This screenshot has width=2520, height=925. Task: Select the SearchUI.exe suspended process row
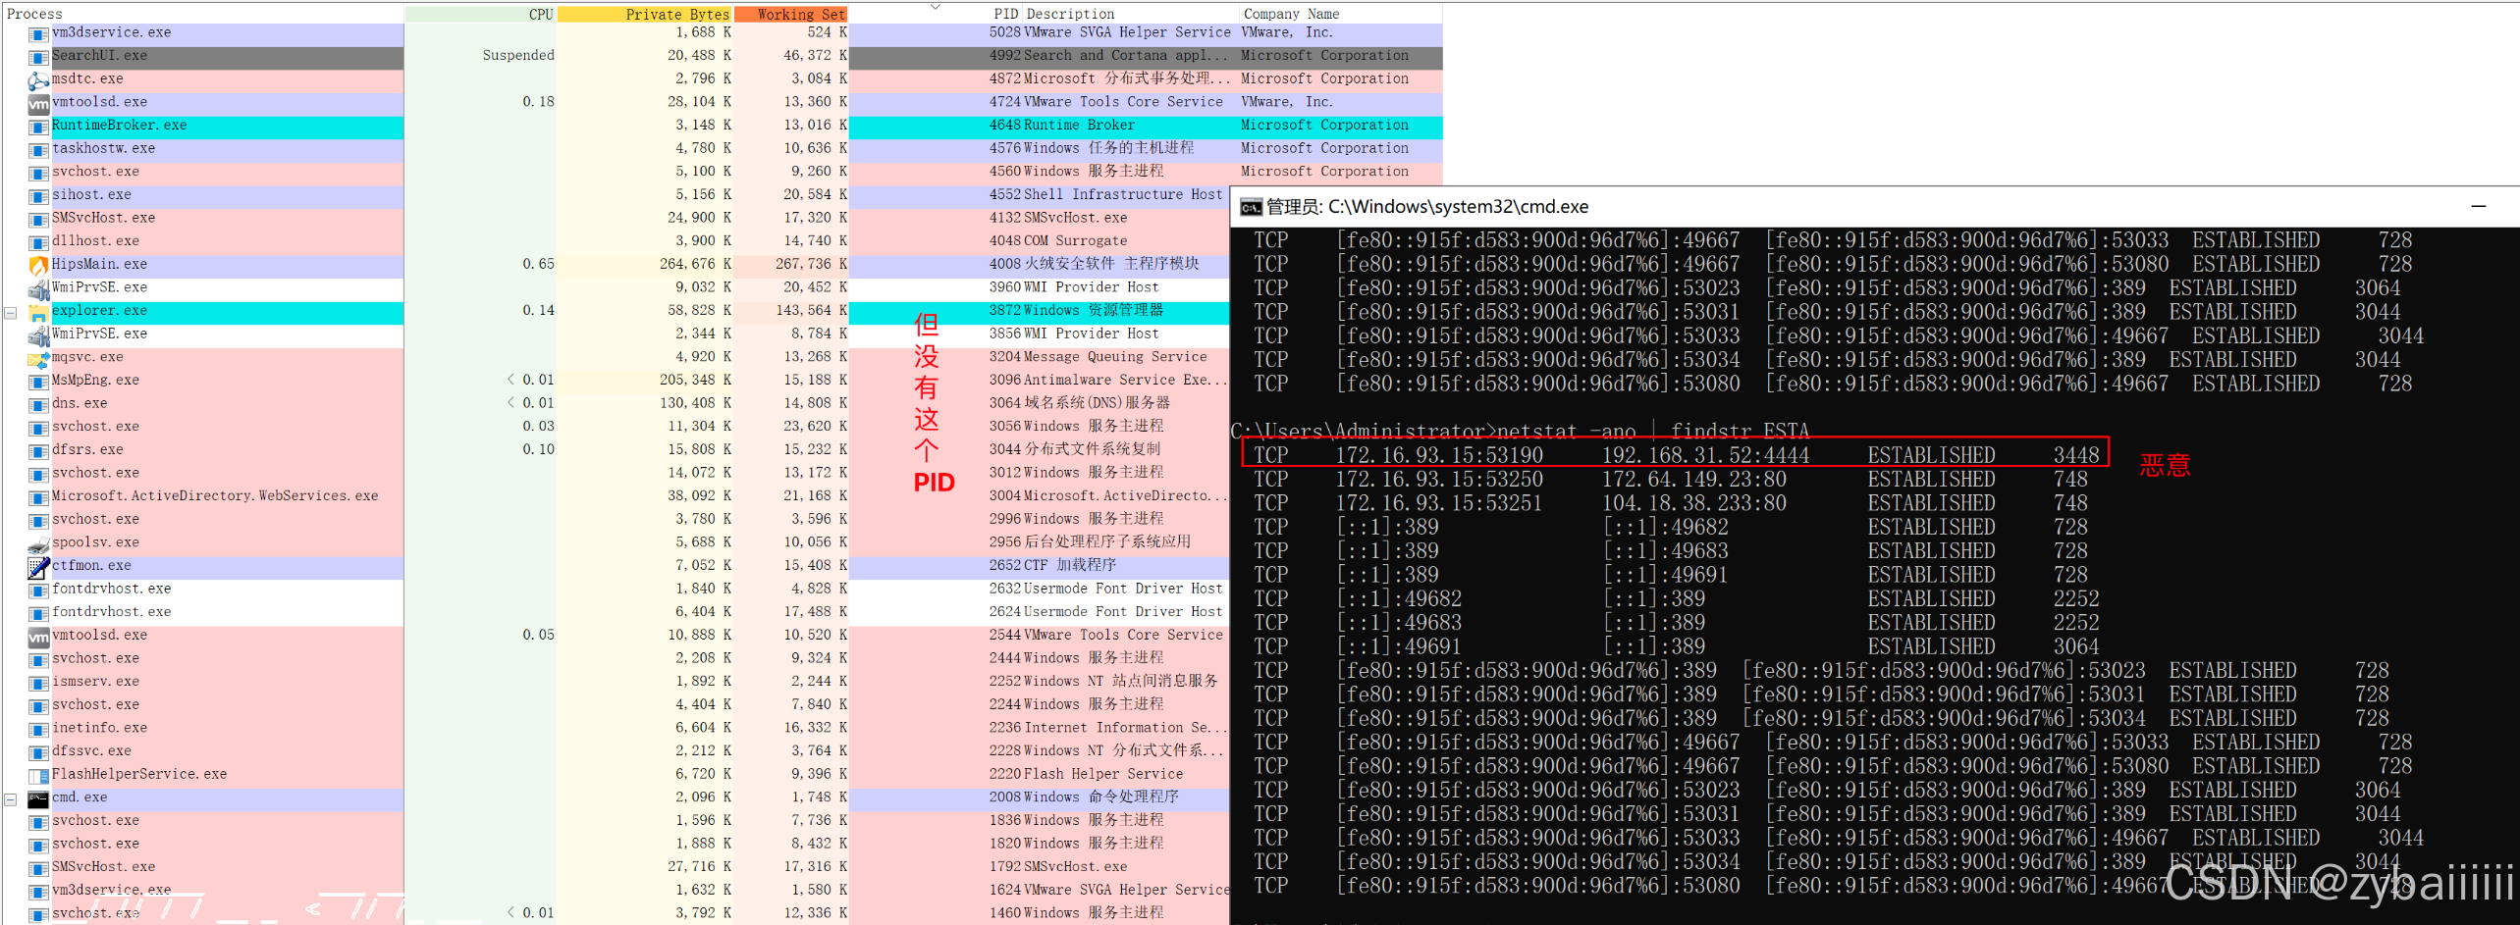tap(722, 56)
